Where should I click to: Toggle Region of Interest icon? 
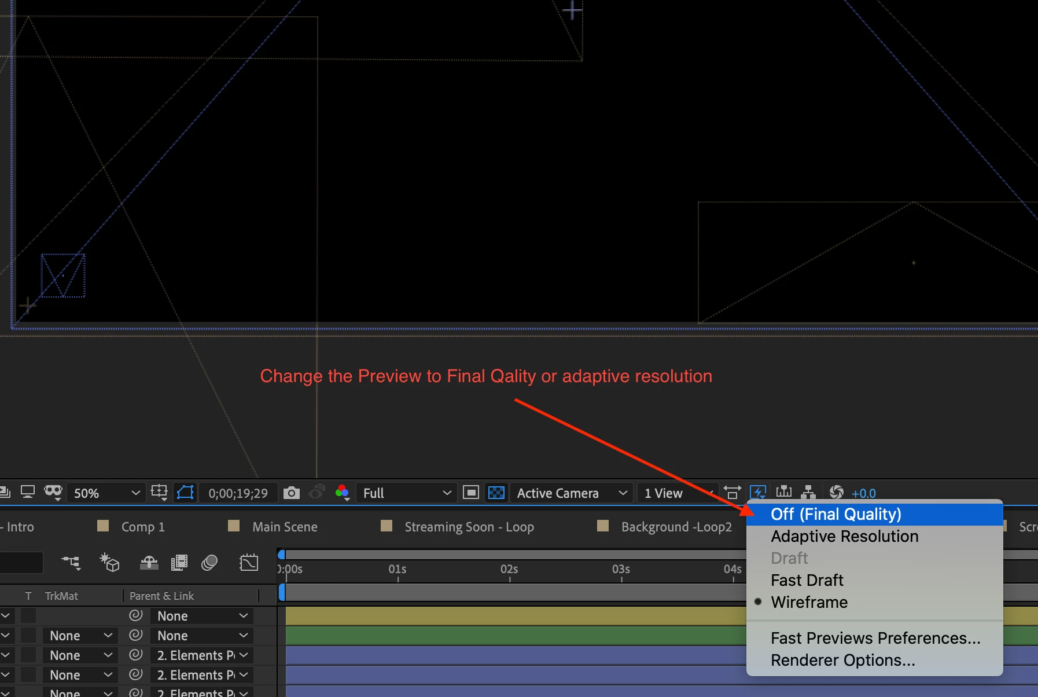click(471, 493)
